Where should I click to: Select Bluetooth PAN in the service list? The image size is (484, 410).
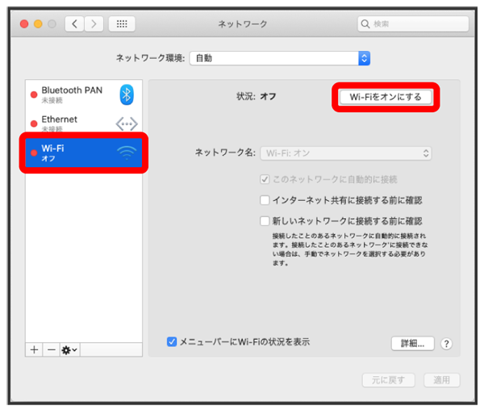(x=72, y=94)
